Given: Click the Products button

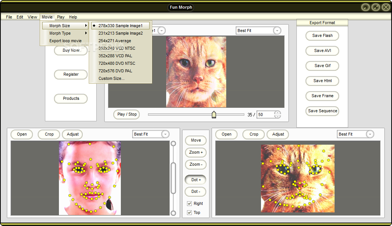Looking at the screenshot, I should coord(71,99).
